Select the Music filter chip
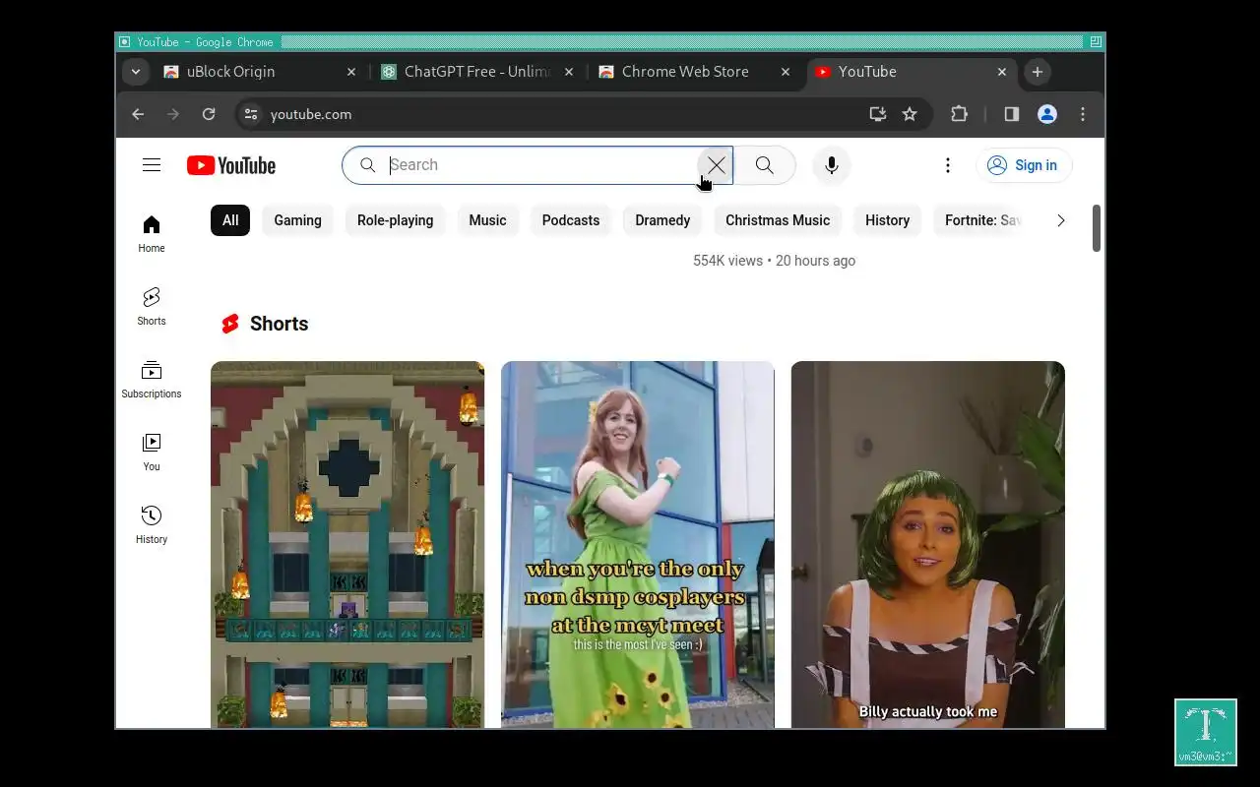This screenshot has height=787, width=1260. click(487, 220)
